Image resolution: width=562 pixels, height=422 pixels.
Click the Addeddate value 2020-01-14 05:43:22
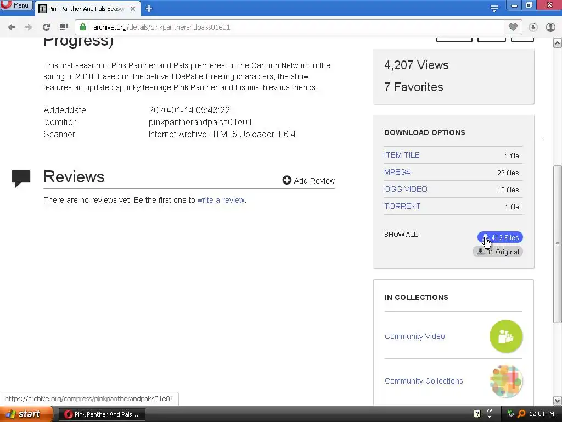pos(189,110)
